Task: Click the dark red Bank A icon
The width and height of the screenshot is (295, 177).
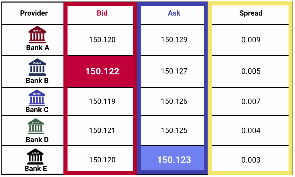Action: [37, 35]
